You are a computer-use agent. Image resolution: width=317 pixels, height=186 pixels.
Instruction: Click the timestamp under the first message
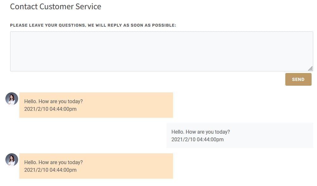50,109
